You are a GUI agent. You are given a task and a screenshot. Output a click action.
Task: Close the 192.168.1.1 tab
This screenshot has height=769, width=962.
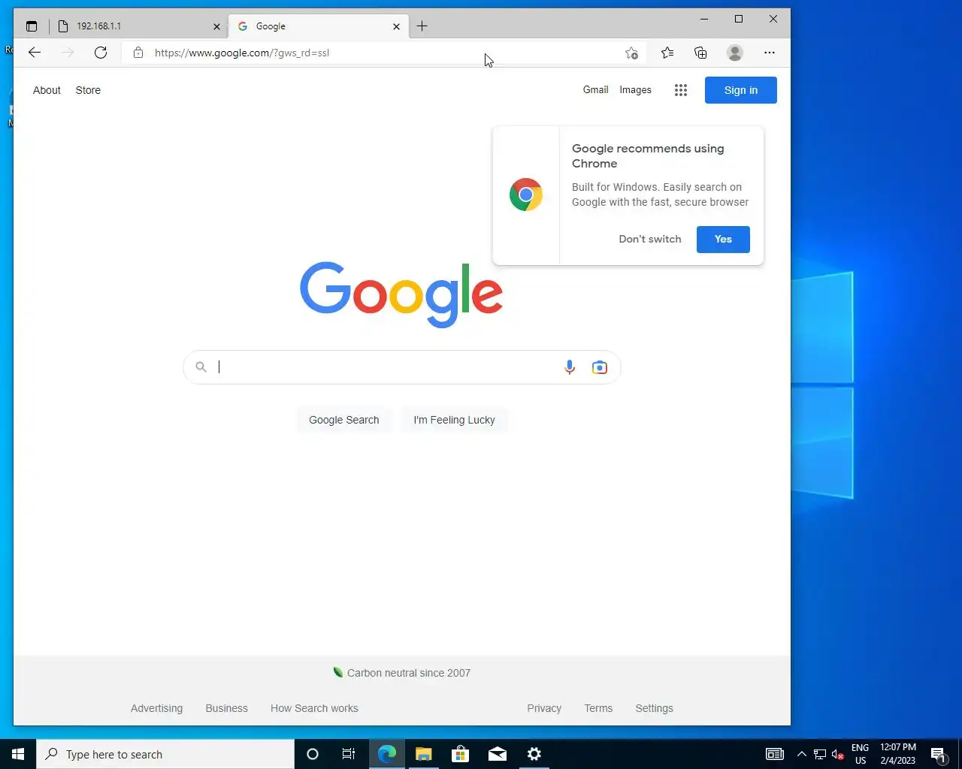pyautogui.click(x=216, y=26)
